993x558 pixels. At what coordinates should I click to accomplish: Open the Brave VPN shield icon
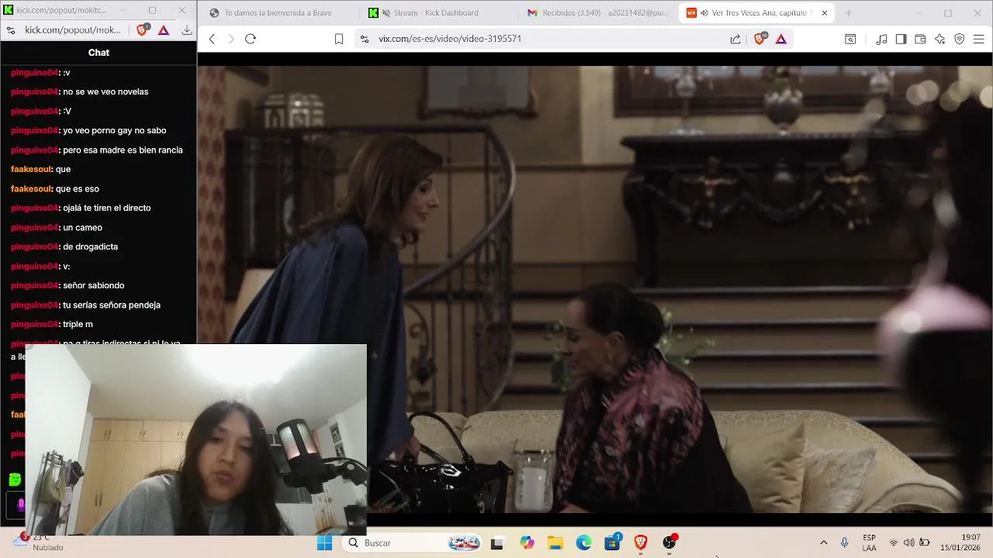(x=959, y=39)
